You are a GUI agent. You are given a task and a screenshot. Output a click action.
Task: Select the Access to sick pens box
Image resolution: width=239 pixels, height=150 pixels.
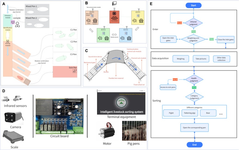[168, 87]
